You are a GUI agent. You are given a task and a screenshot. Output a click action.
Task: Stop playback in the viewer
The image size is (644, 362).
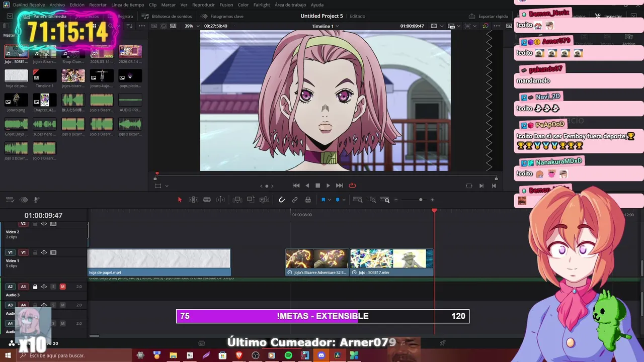tap(317, 186)
